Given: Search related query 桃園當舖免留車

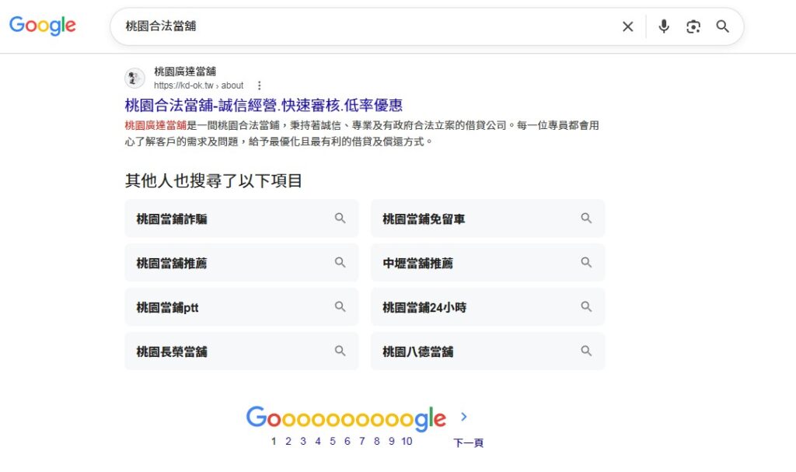Looking at the screenshot, I should [x=488, y=219].
